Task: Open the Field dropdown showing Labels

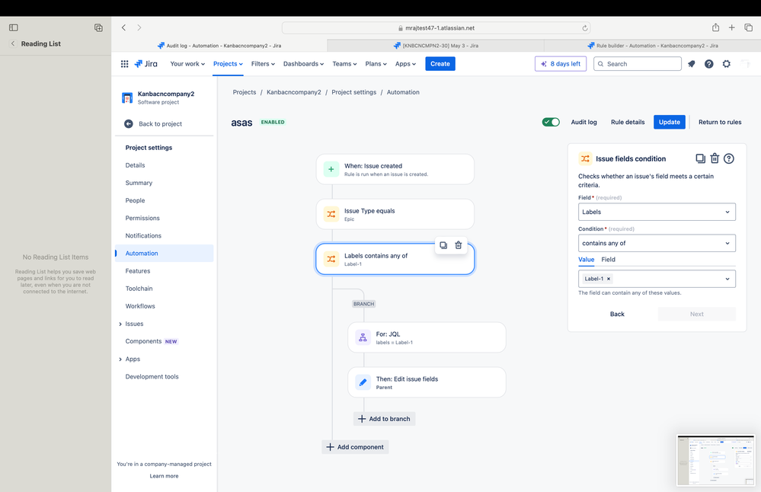Action: pyautogui.click(x=657, y=212)
